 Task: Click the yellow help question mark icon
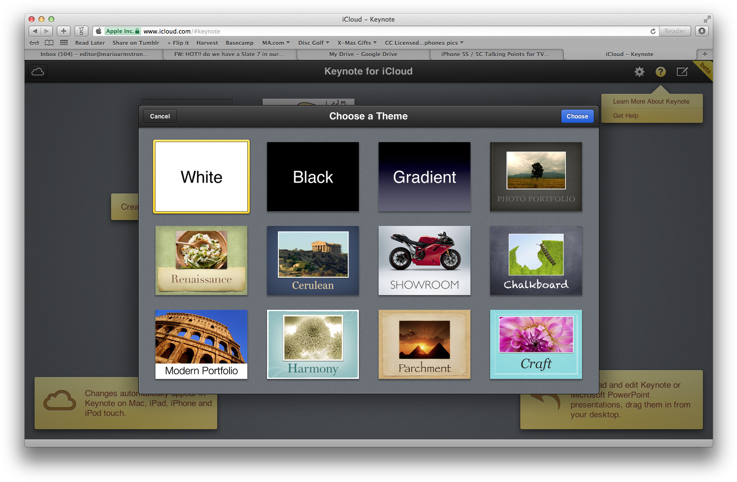coord(660,72)
